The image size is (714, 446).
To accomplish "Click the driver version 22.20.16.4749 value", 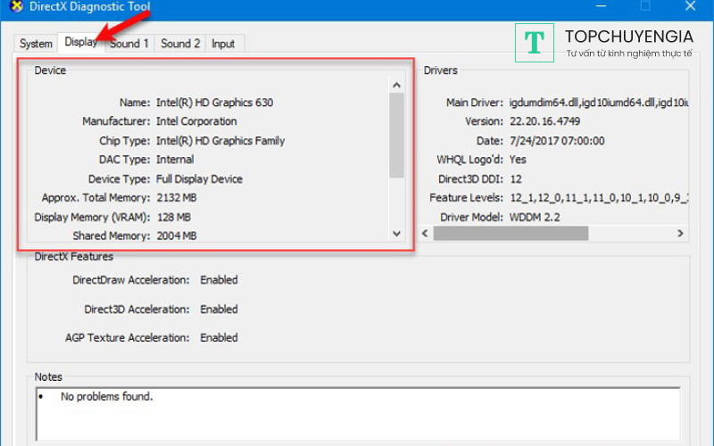I will click(x=546, y=121).
